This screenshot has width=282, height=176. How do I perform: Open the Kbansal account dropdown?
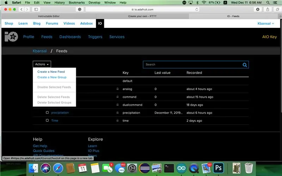(266, 23)
